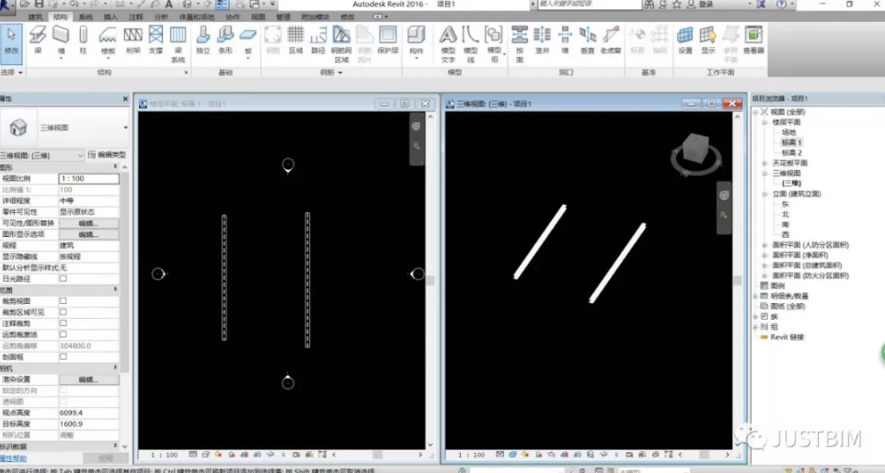This screenshot has width=885, height=473.
Task: Select 标高 1 in project browser
Action: pyautogui.click(x=791, y=142)
